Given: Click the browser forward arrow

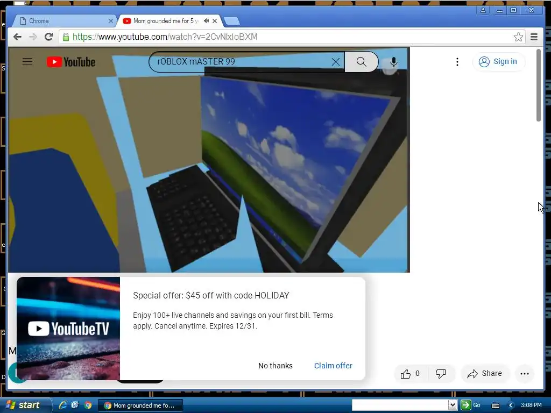Looking at the screenshot, I should tap(33, 37).
